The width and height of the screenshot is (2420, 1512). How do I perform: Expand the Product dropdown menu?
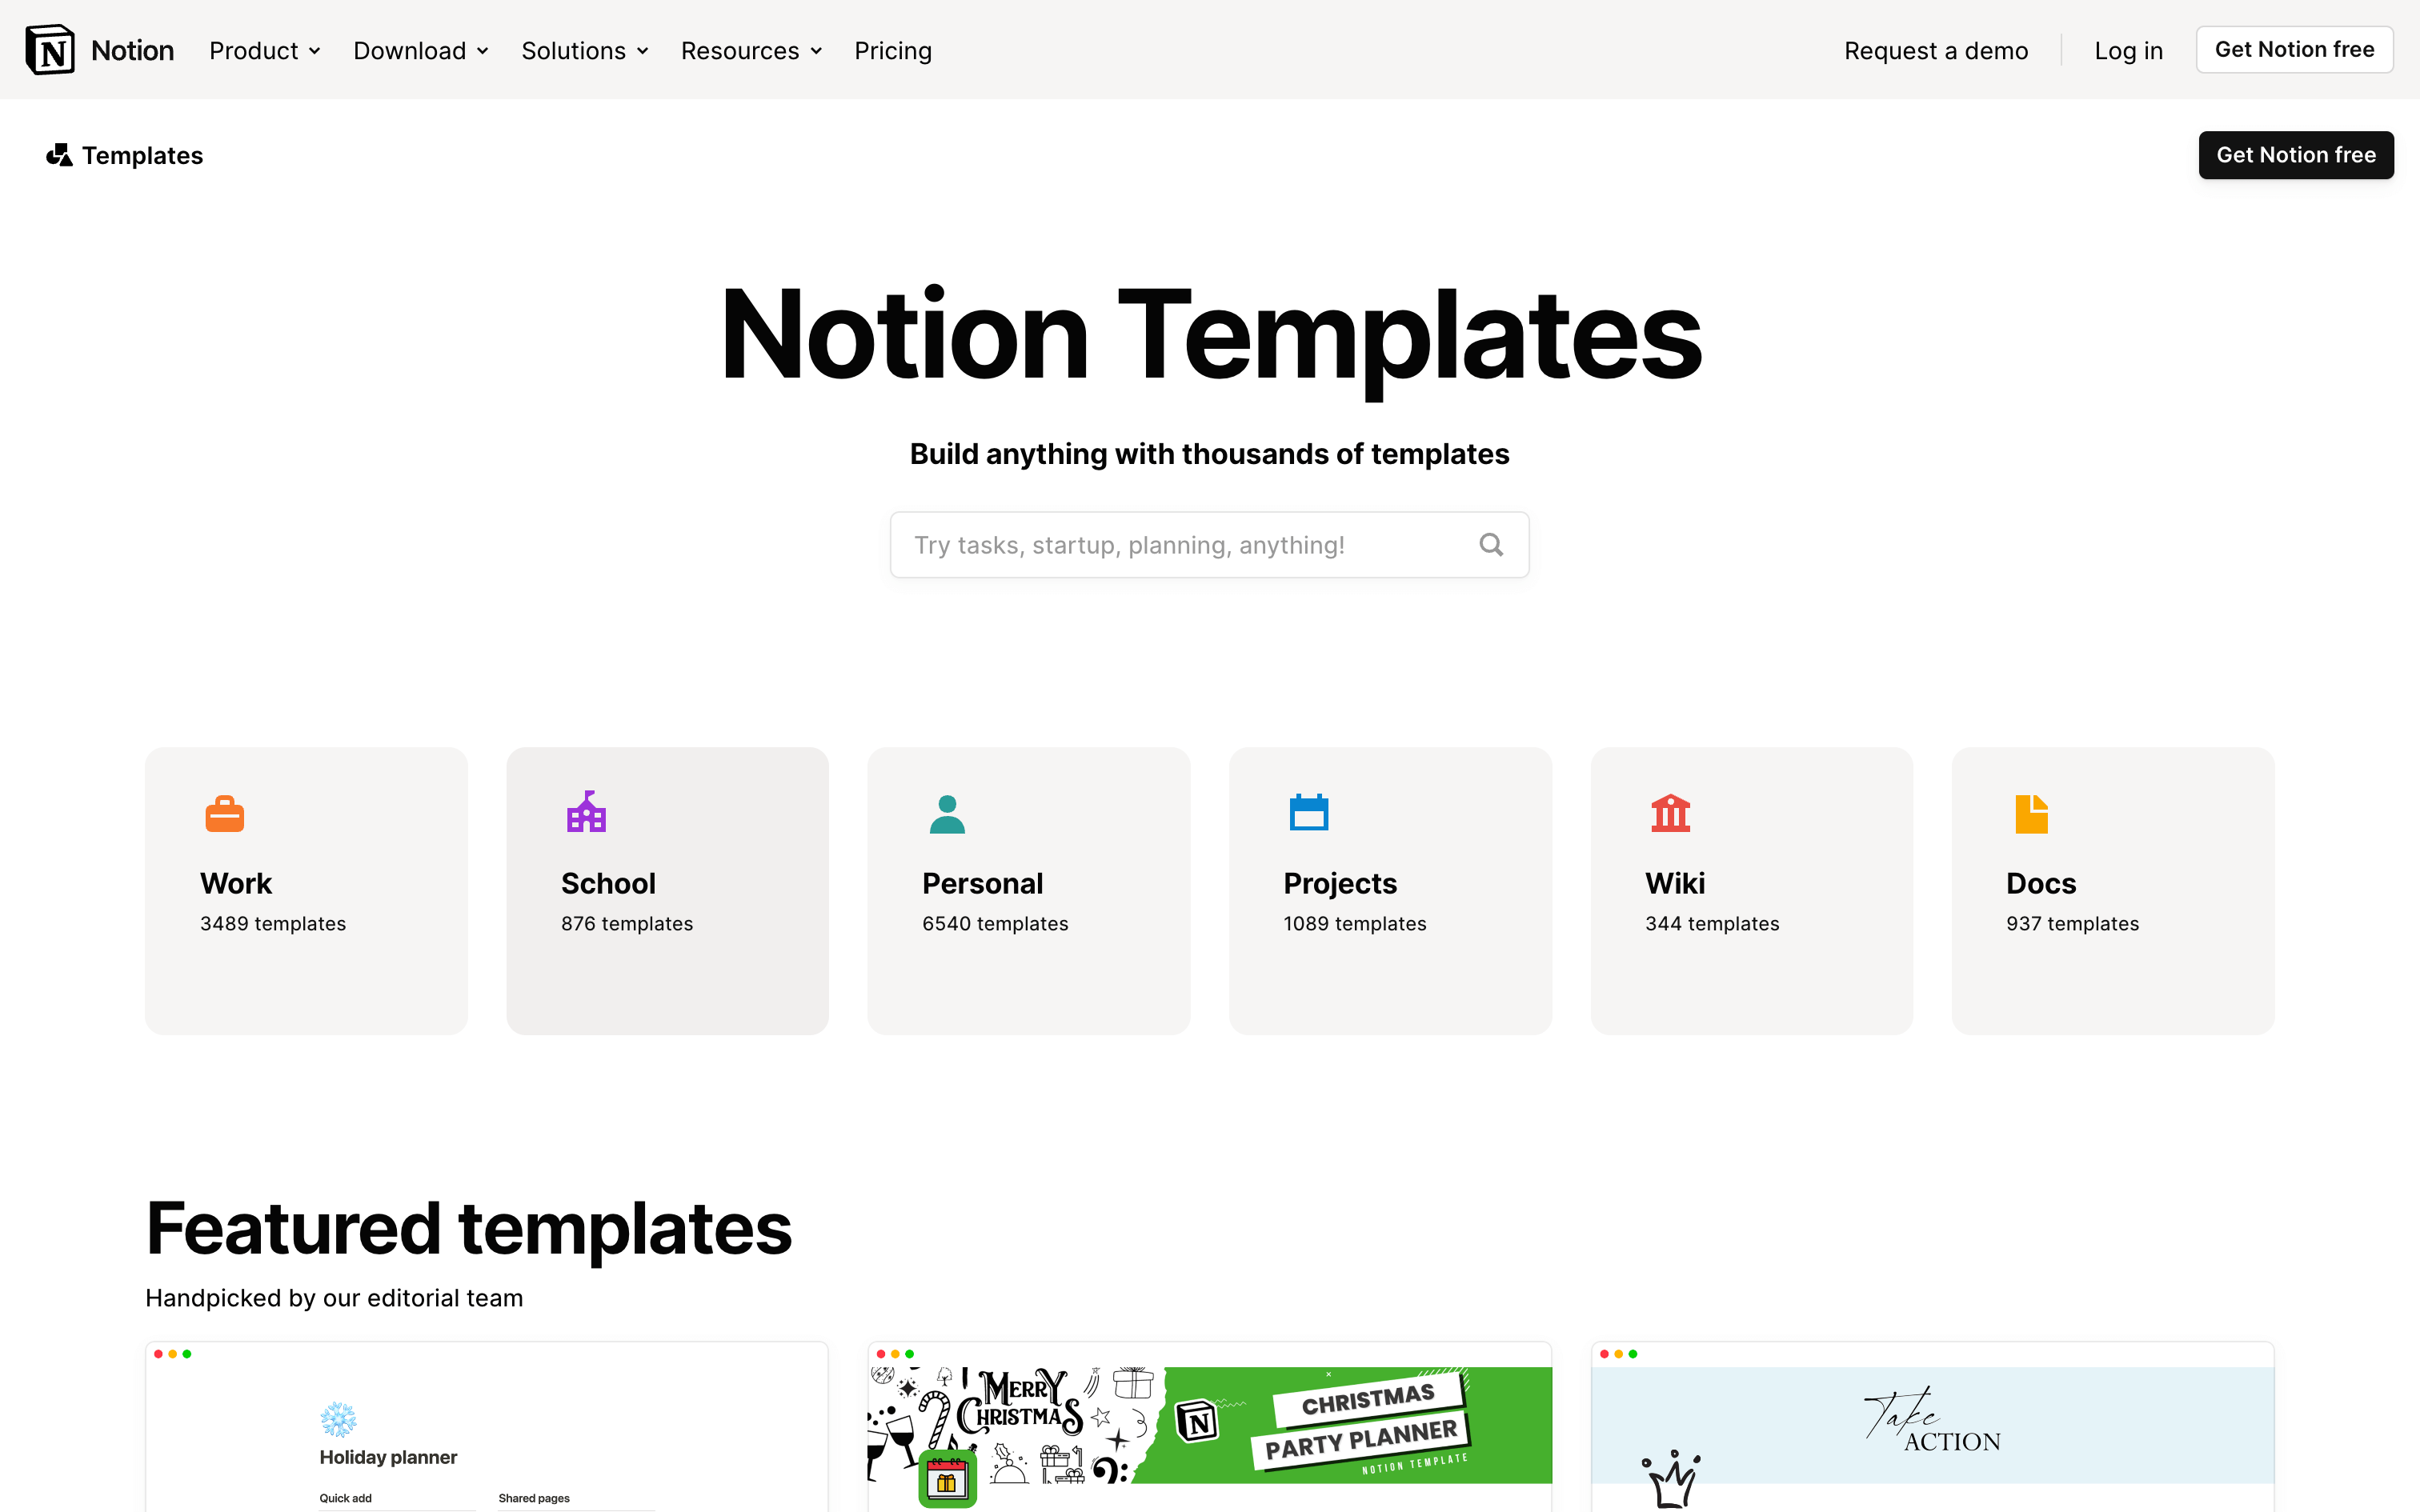tap(266, 49)
